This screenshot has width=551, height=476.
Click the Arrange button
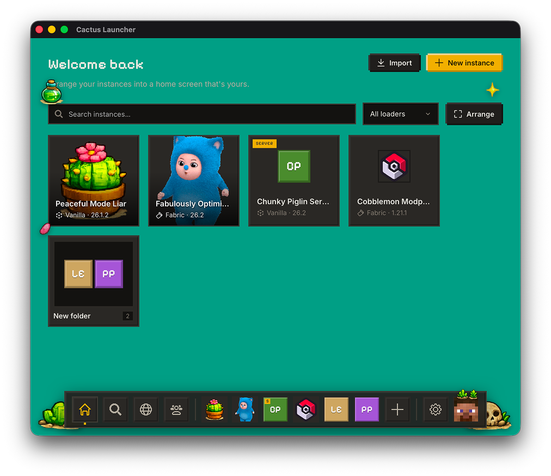click(x=474, y=114)
